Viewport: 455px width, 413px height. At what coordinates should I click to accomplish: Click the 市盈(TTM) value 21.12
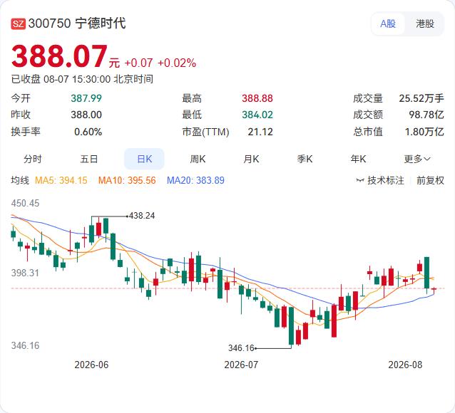260,132
